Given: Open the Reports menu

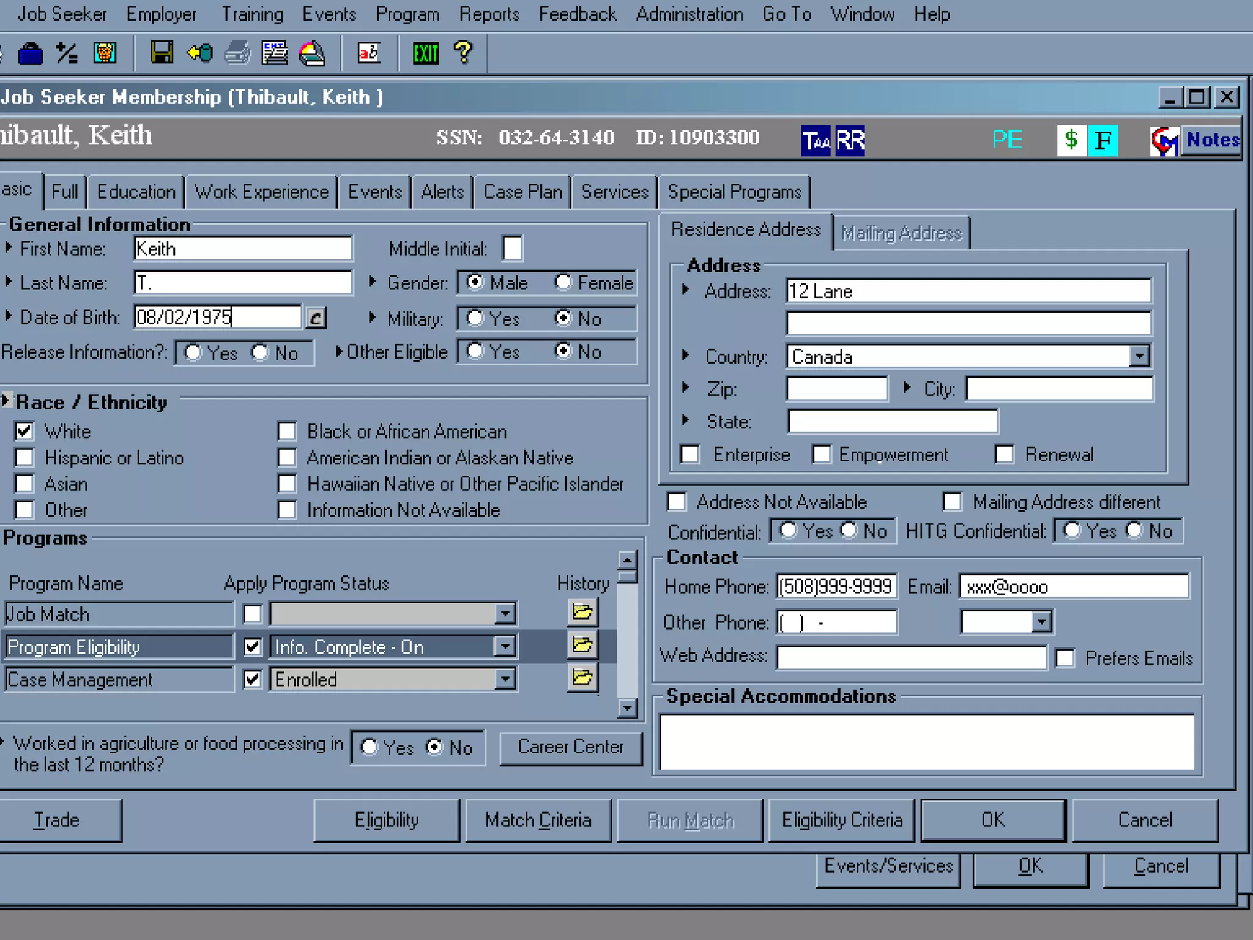Looking at the screenshot, I should click(x=489, y=14).
